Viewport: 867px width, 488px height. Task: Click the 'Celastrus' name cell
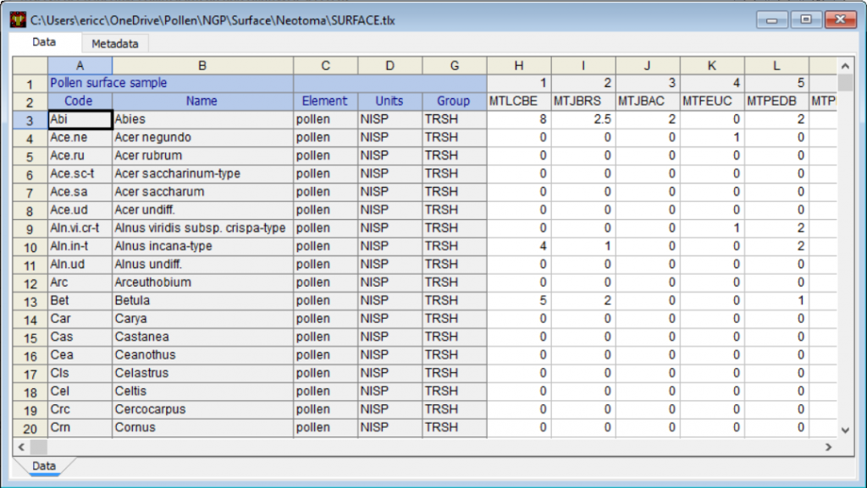pyautogui.click(x=202, y=374)
